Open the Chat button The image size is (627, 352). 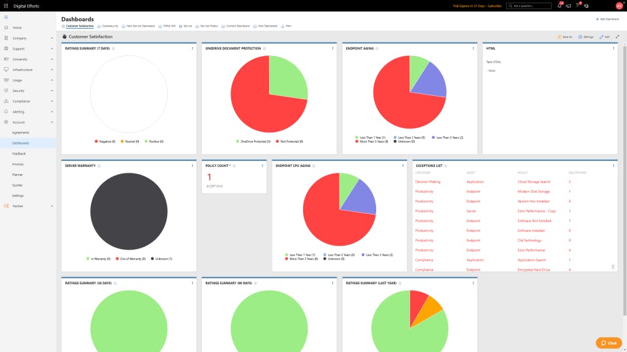pos(609,343)
